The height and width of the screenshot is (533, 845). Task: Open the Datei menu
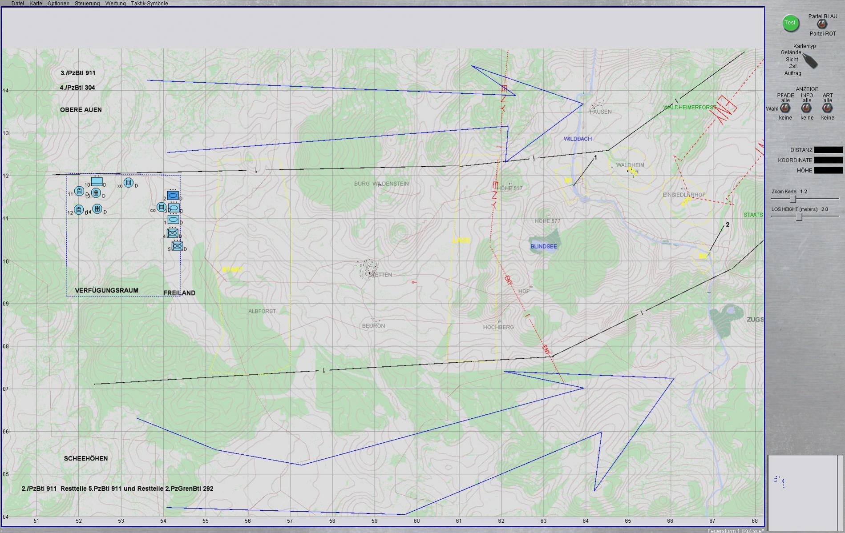point(18,4)
